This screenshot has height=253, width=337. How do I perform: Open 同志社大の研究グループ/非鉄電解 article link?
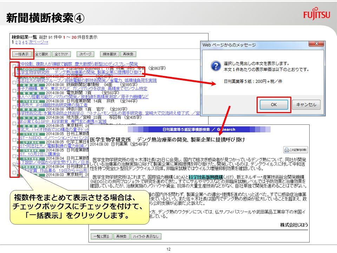pos(87,80)
